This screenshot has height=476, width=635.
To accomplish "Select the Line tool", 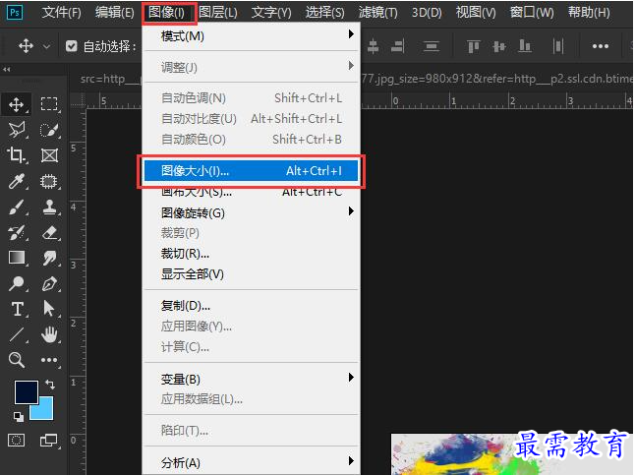I will tap(17, 334).
